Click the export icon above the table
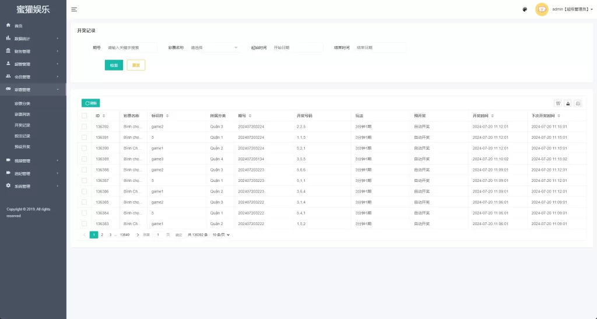This screenshot has height=319, width=597. pyautogui.click(x=568, y=103)
